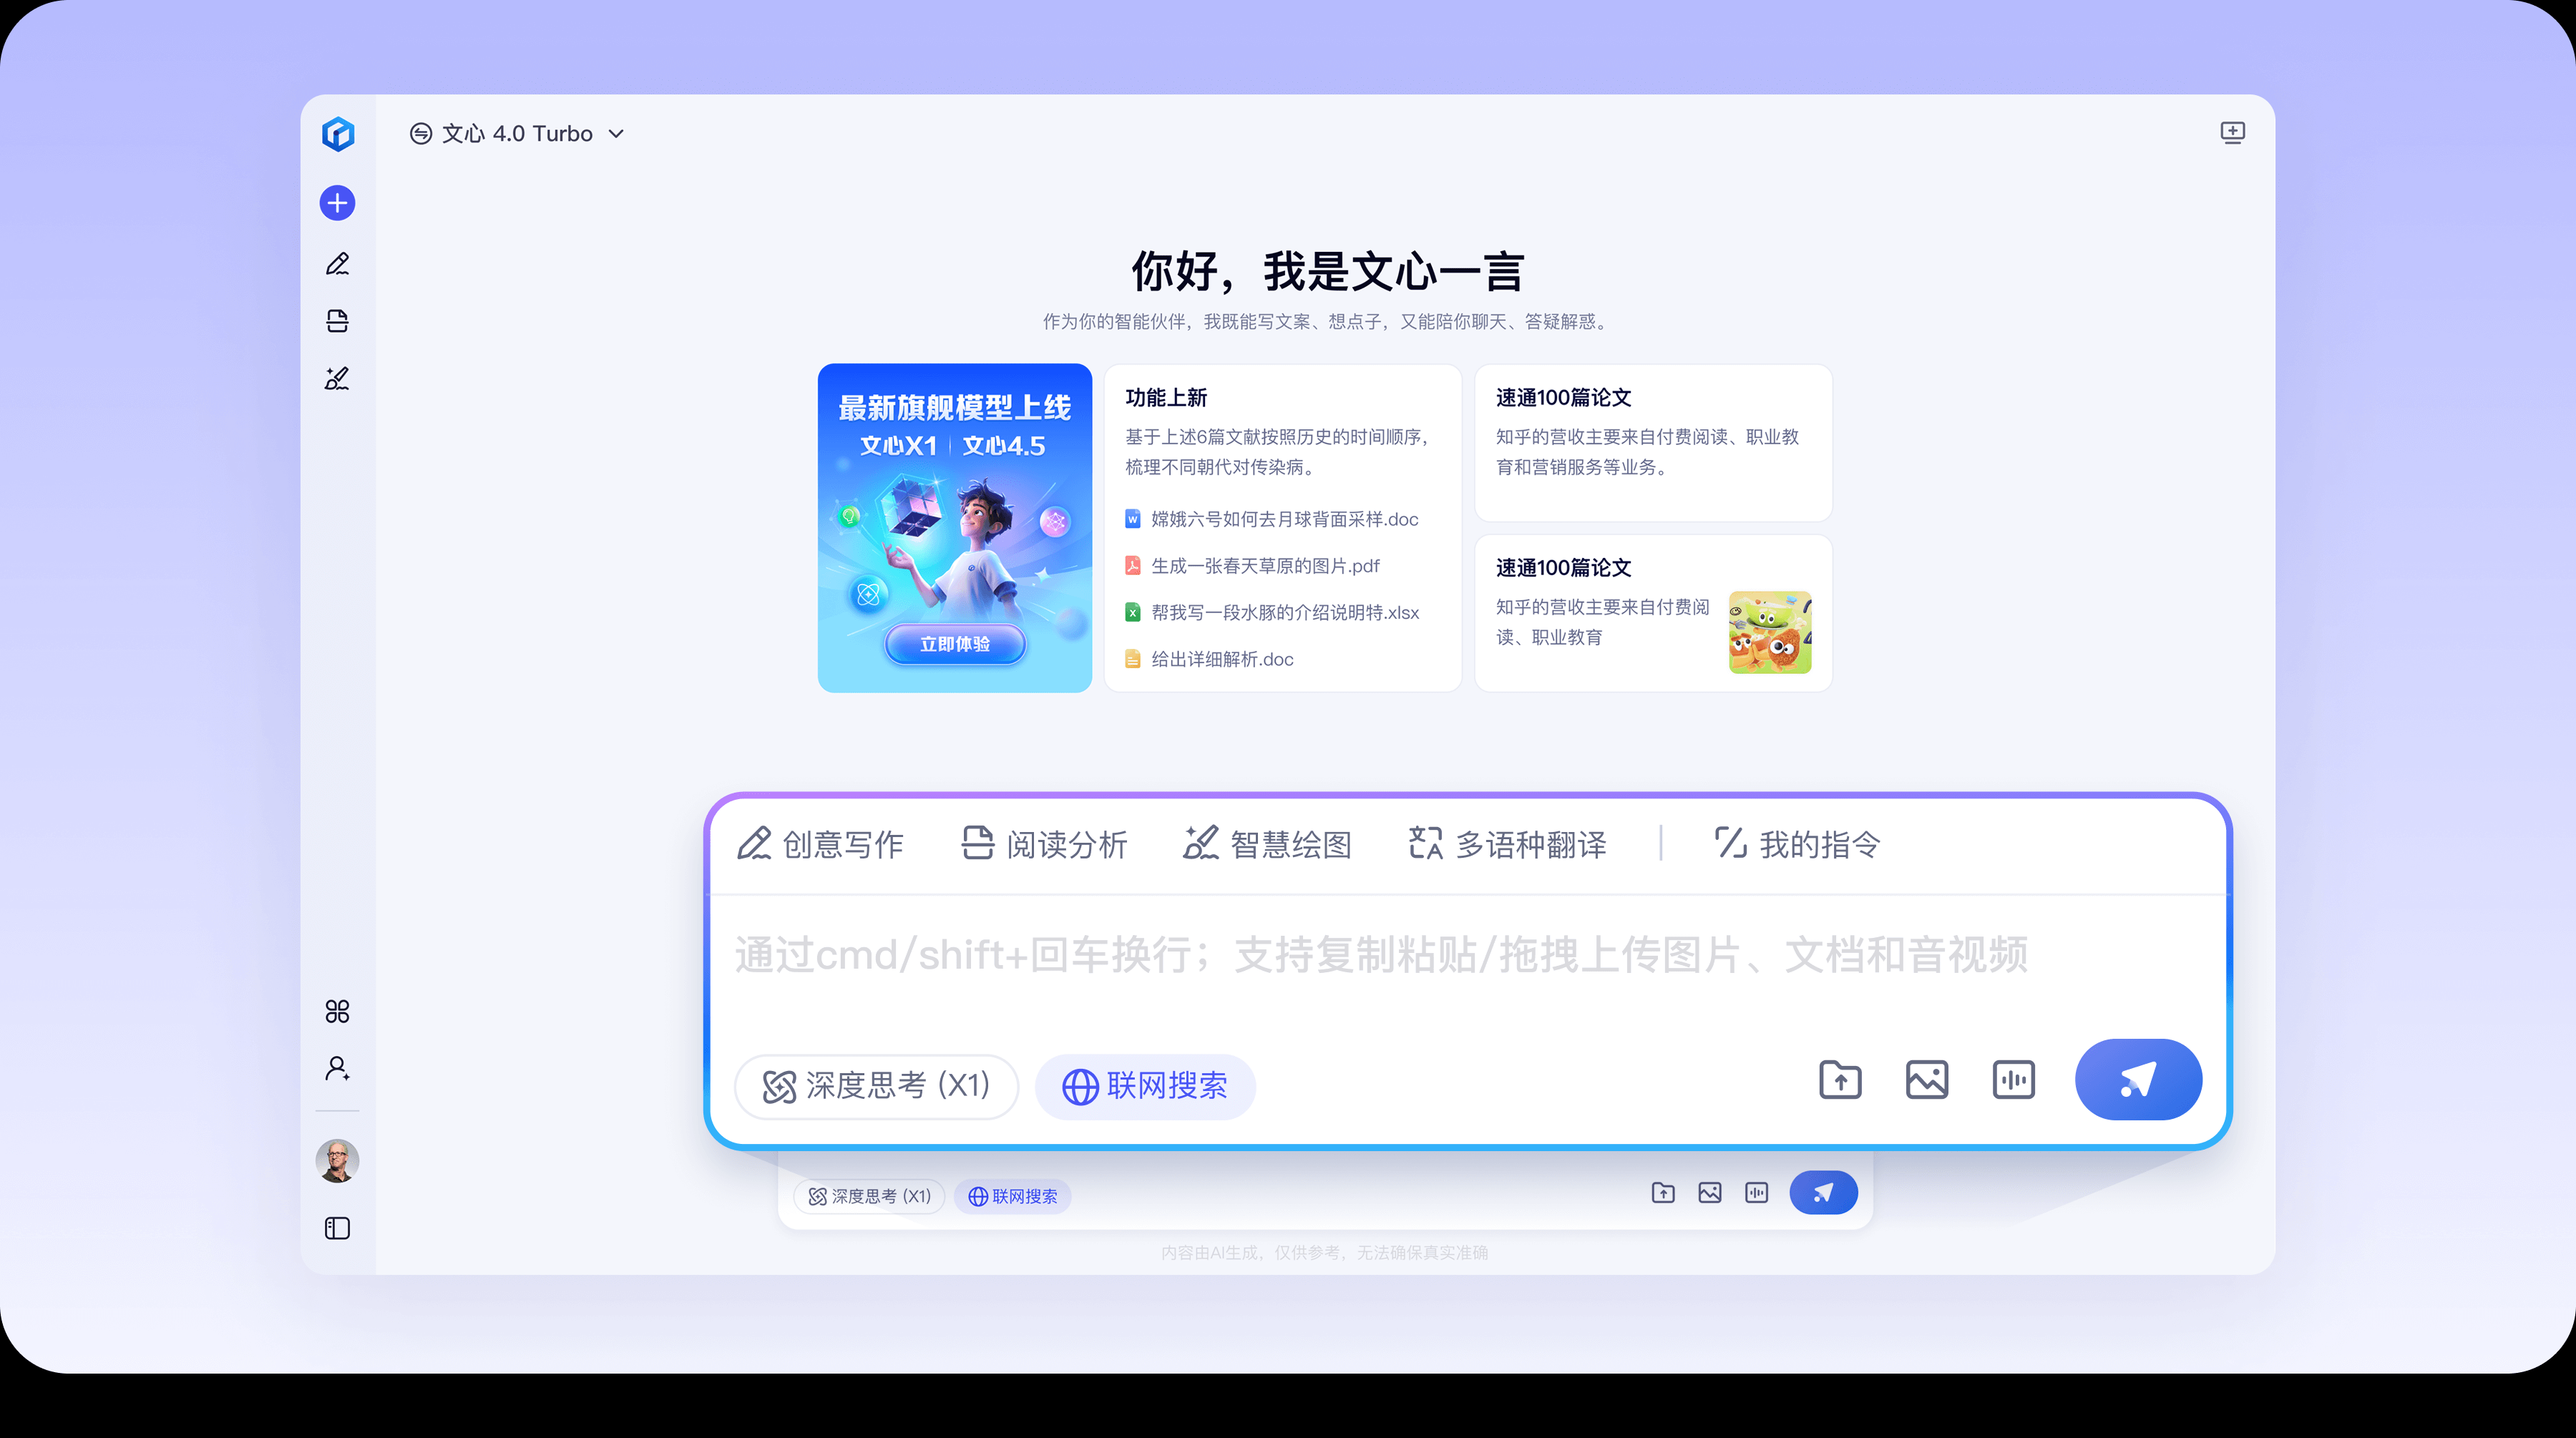Toggle 深度思考 (X1) in the small lower bar
The width and height of the screenshot is (2576, 1438).
coord(869,1196)
